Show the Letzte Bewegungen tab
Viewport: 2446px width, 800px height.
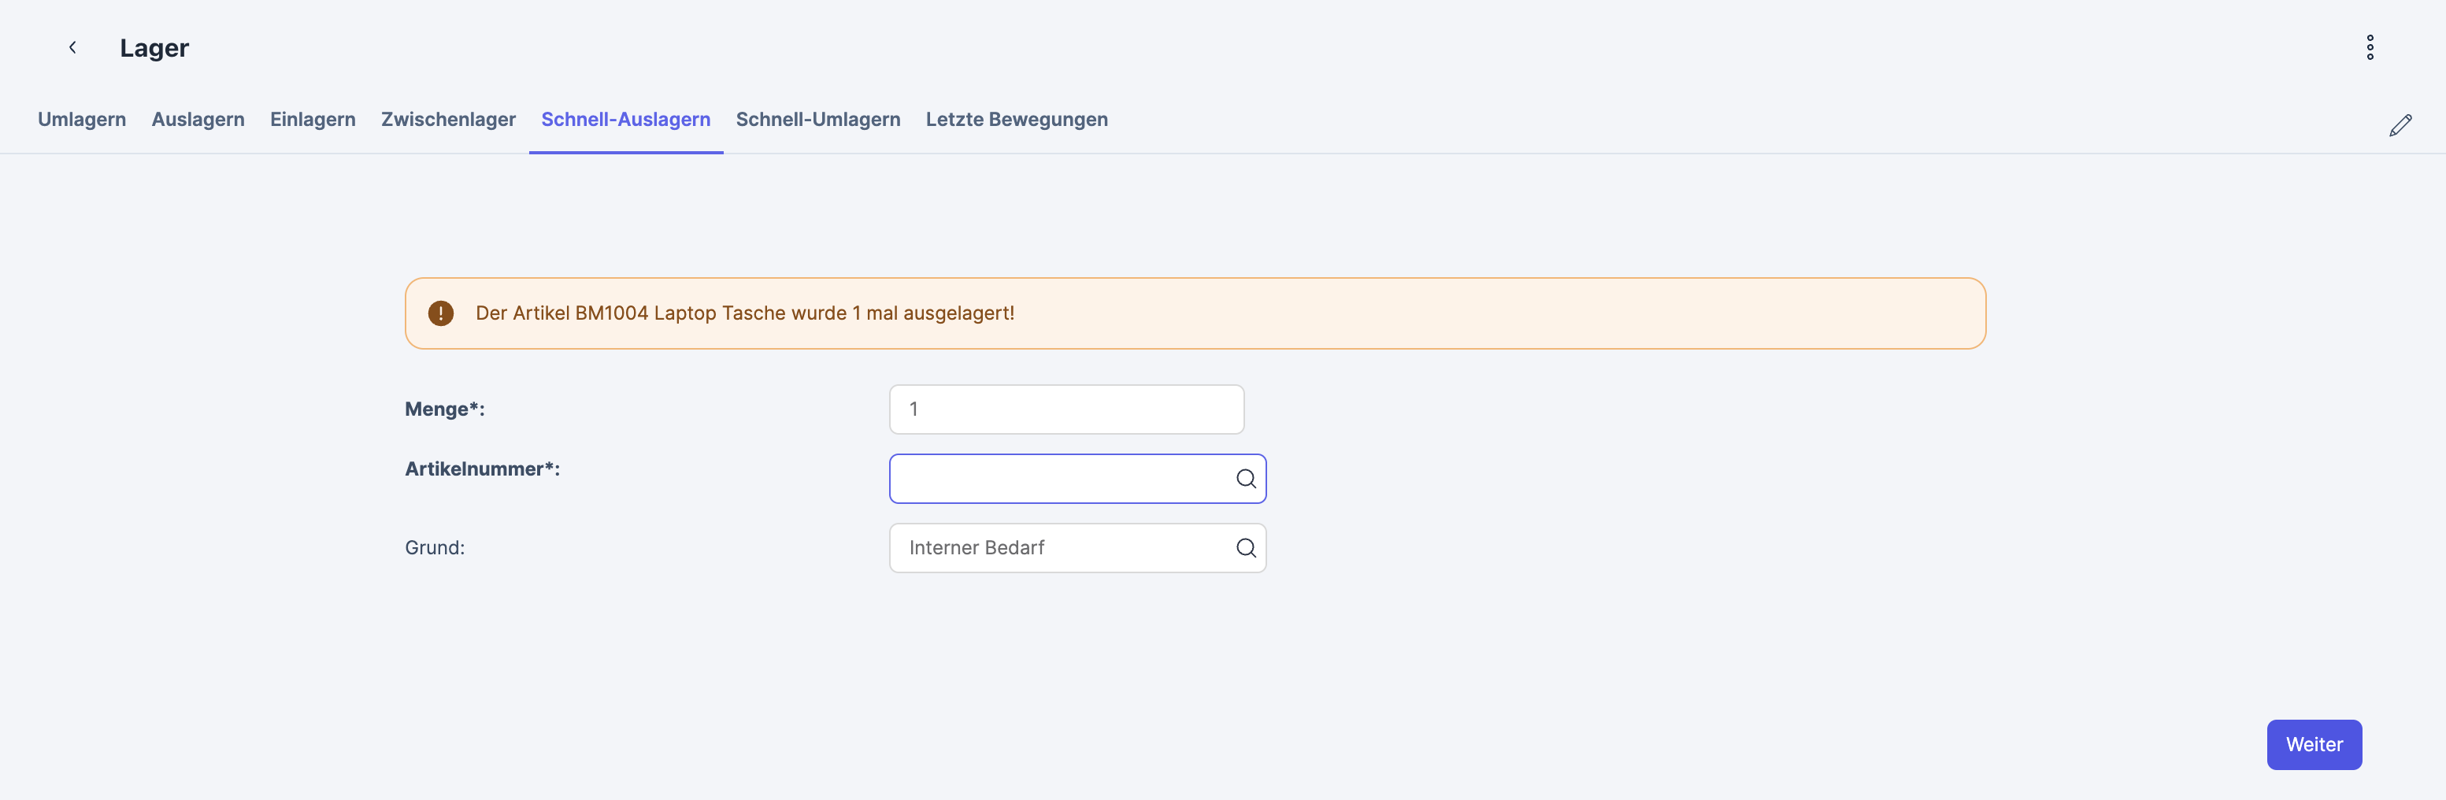[x=1016, y=120]
